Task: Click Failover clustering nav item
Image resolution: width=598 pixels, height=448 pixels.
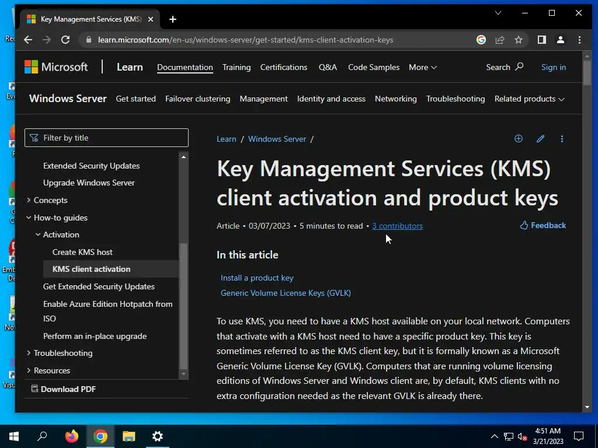Action: 197,99
